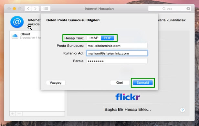Image resolution: width=199 pixels, height=126 pixels.
Task: Select the POP account type
Action: (x=108, y=38)
